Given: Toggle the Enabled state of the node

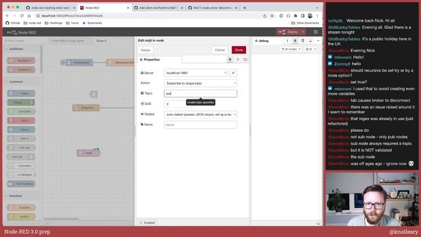Looking at the screenshot, I should (x=147, y=223).
